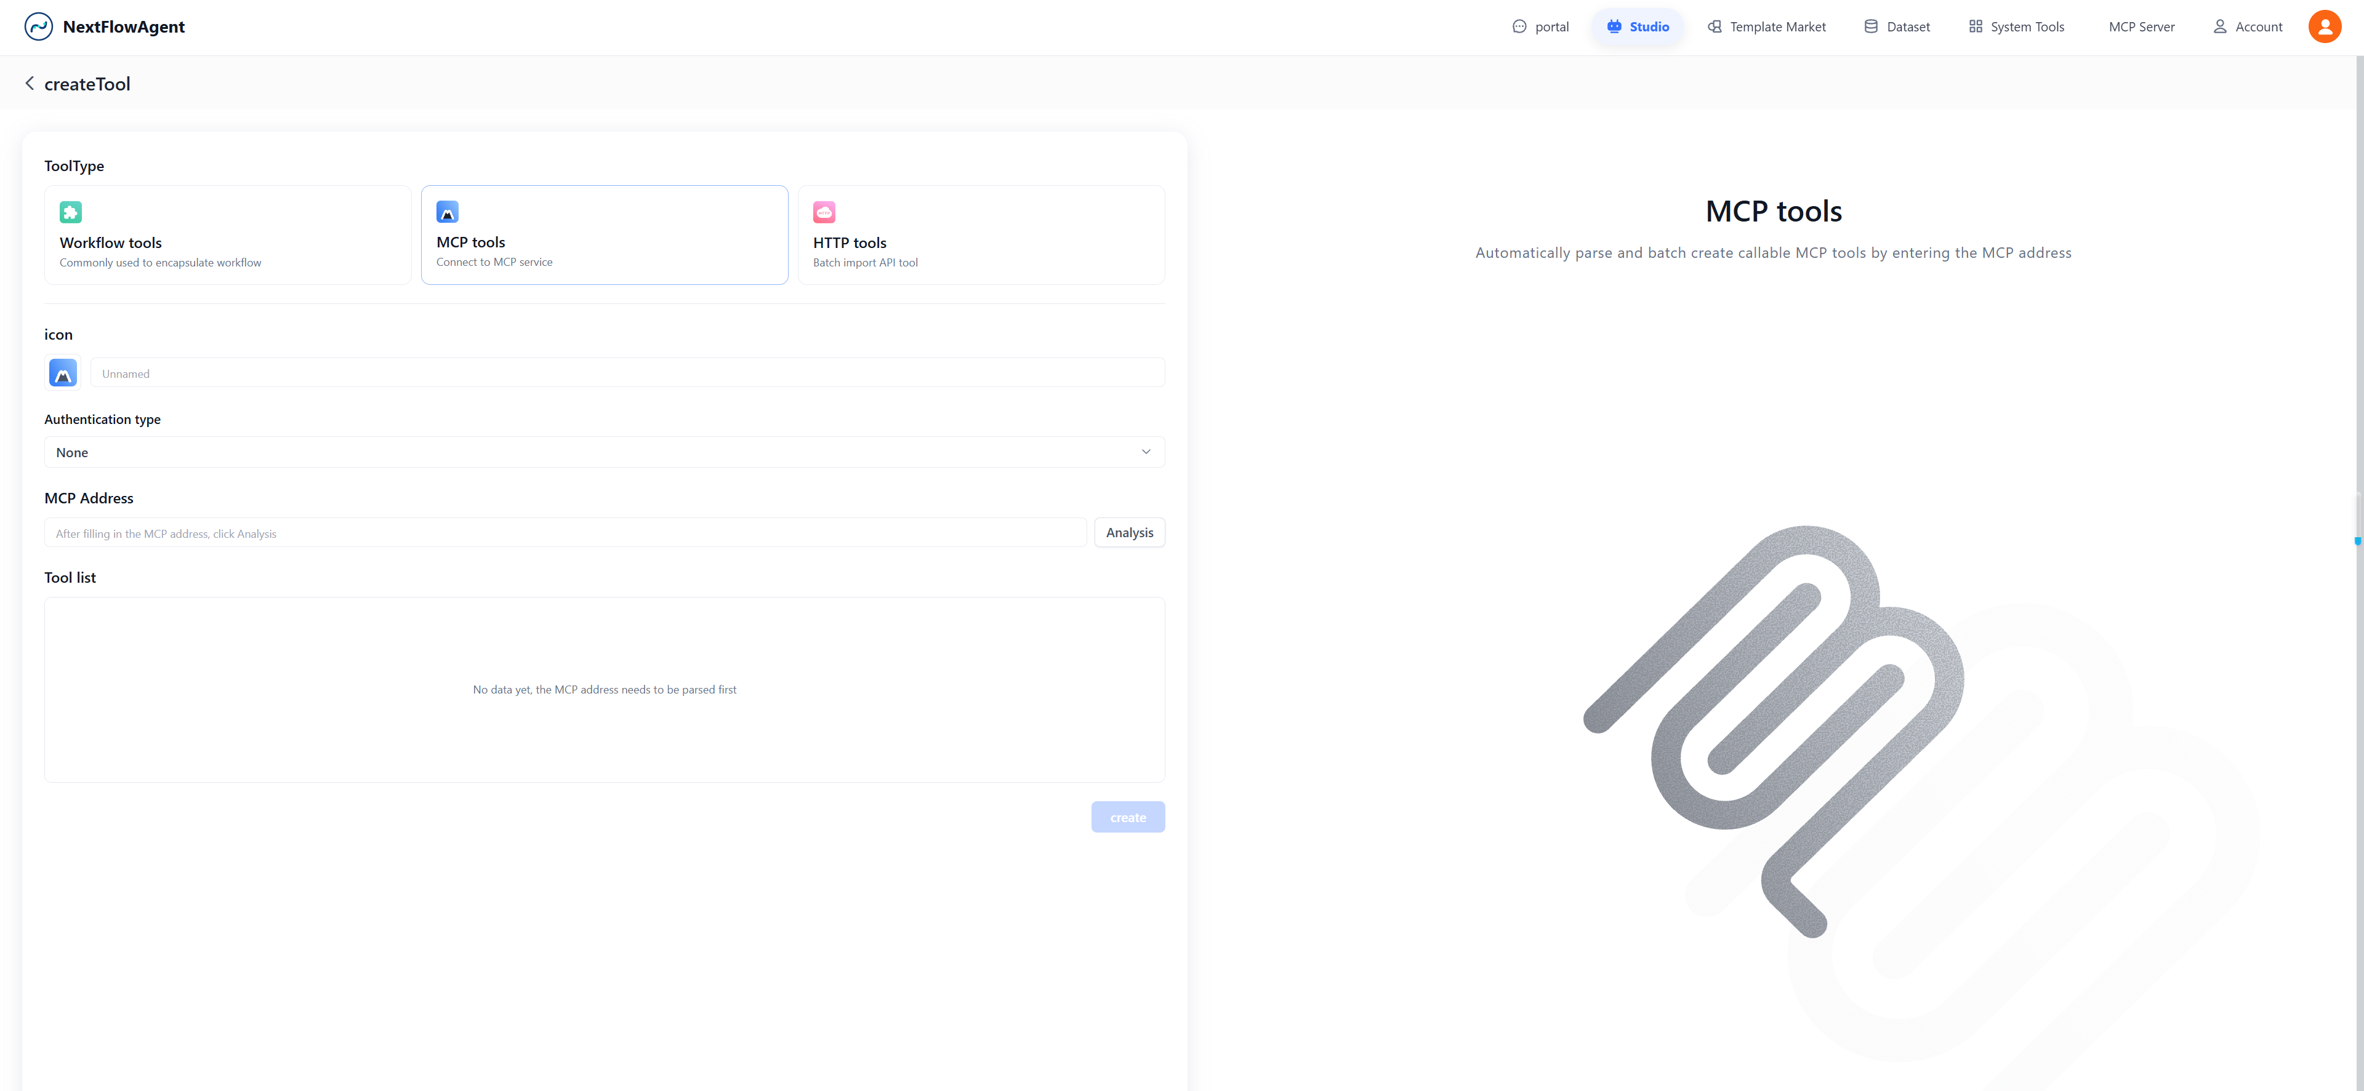The width and height of the screenshot is (2364, 1091).
Task: Click the blue MCP tools card icon
Action: tap(447, 212)
